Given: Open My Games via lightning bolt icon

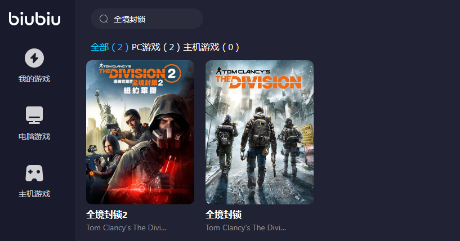Looking at the screenshot, I should point(34,58).
